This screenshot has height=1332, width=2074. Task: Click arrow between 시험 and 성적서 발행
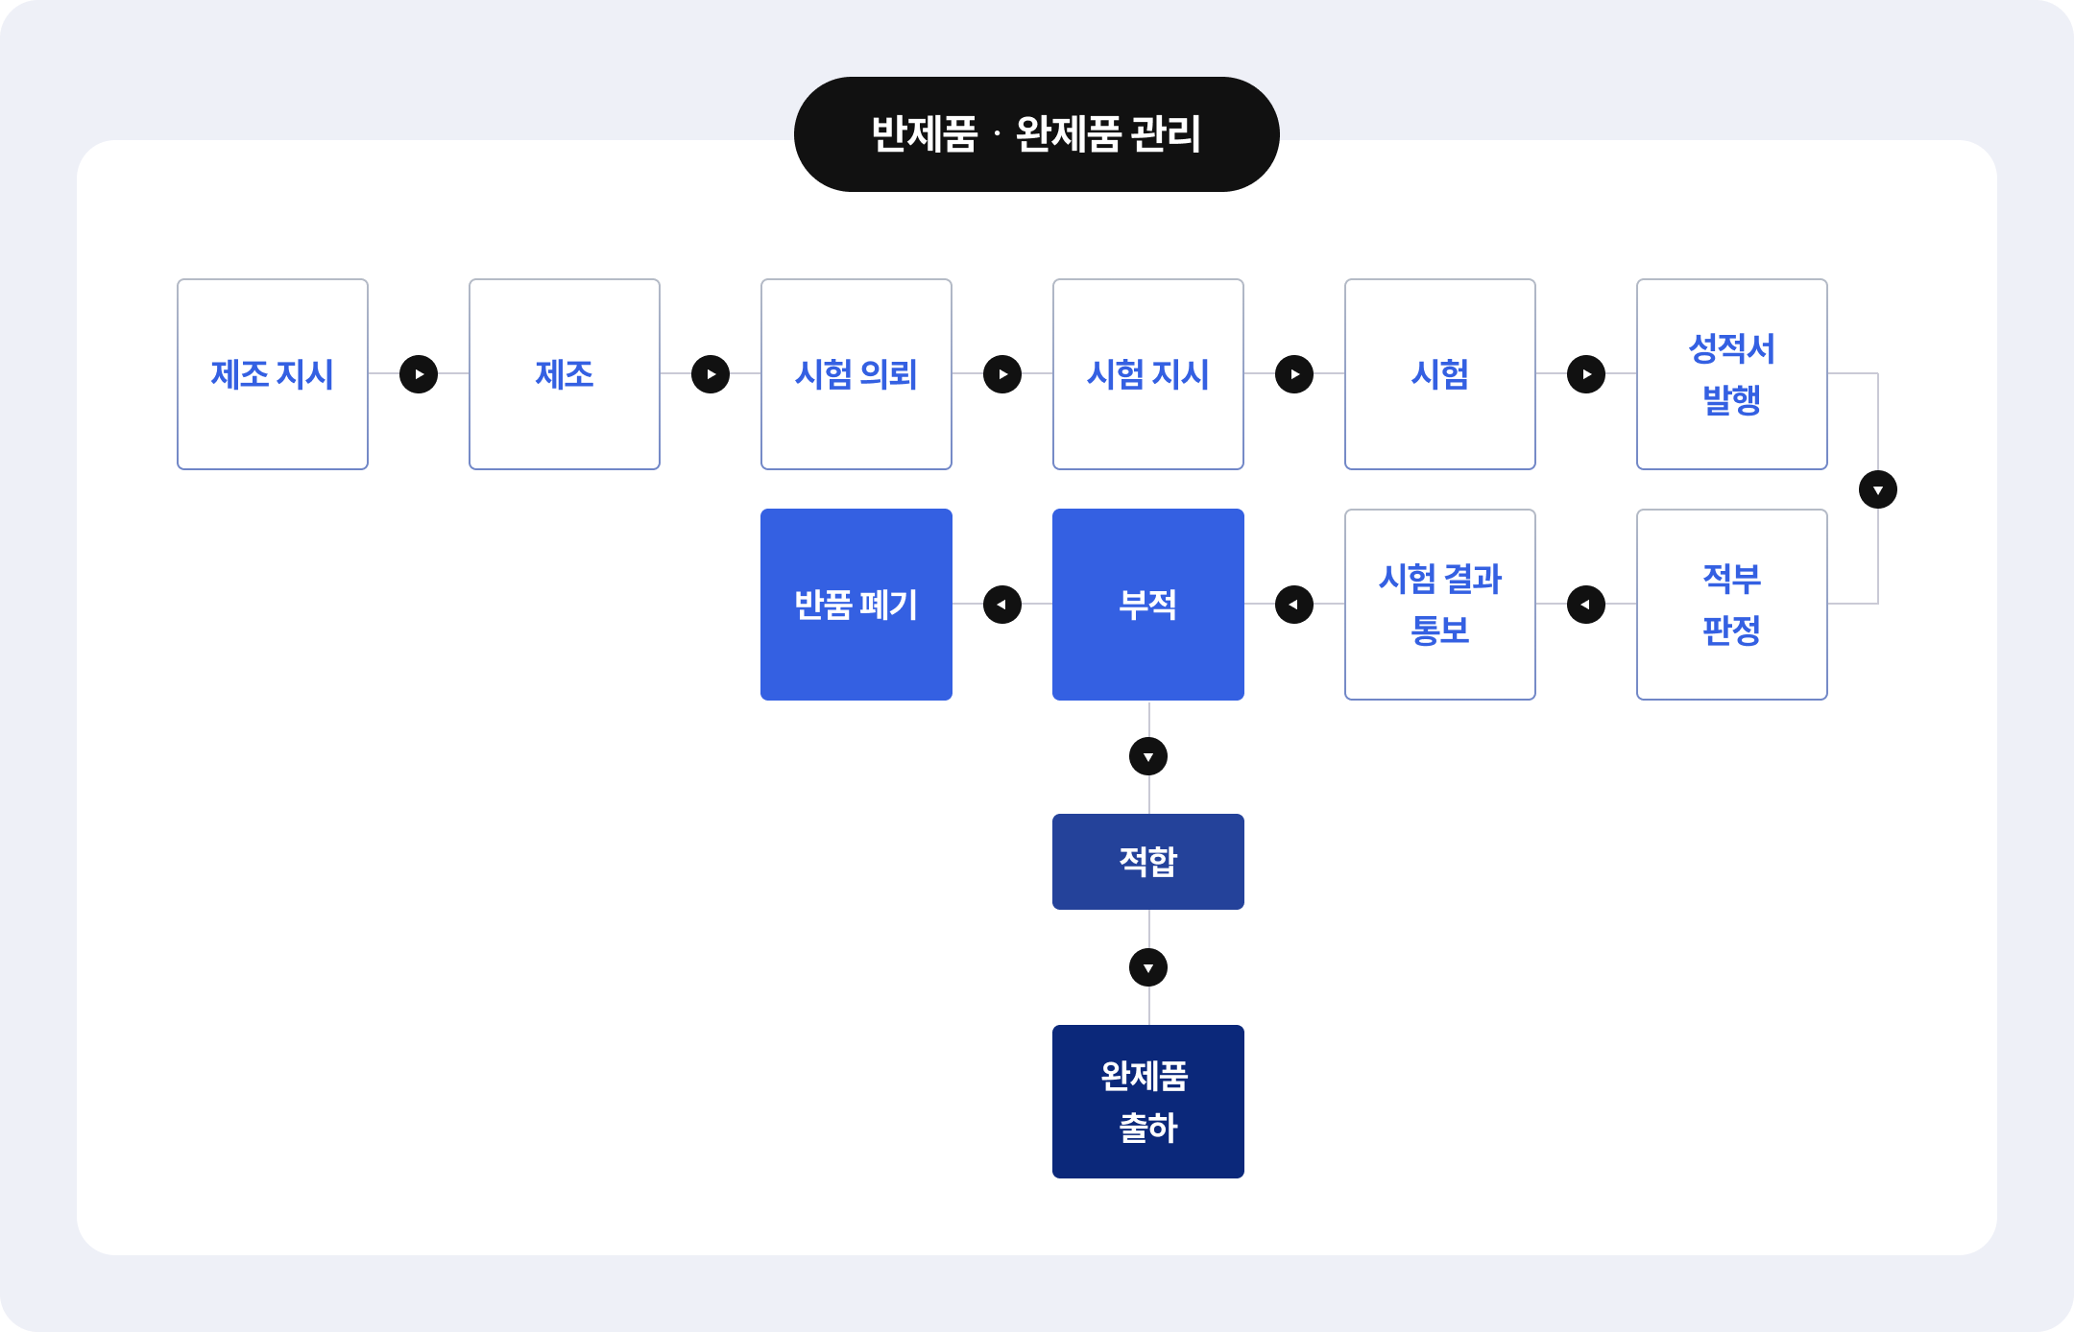coord(1586,374)
